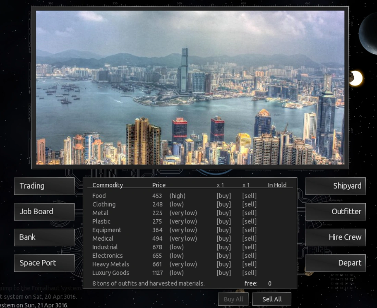Click the Industrial commodity name
Viewport: 377px width, 308px height.
coord(105,247)
